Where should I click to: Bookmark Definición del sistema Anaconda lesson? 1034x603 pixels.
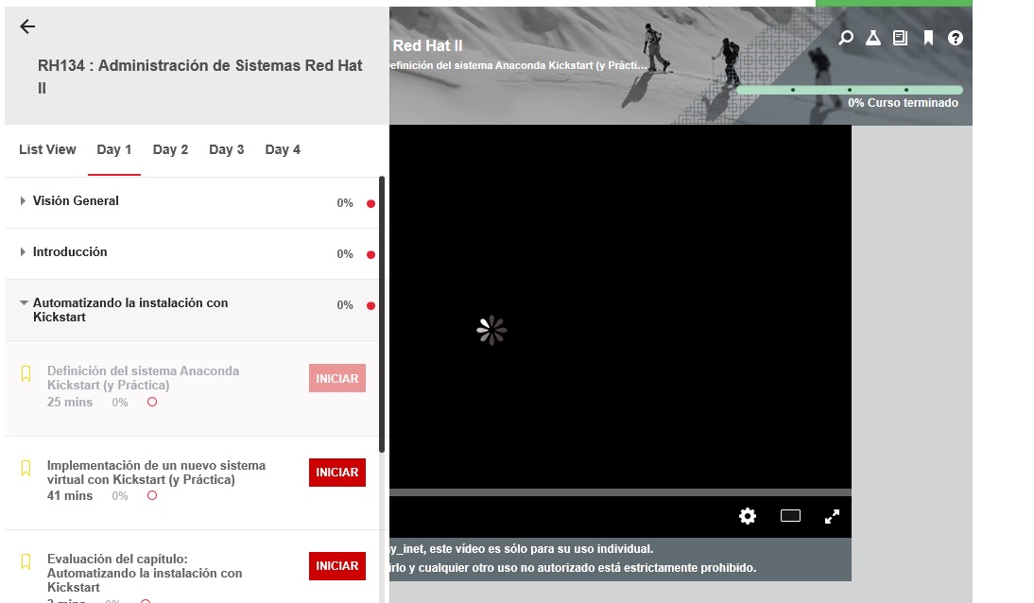[x=26, y=374]
